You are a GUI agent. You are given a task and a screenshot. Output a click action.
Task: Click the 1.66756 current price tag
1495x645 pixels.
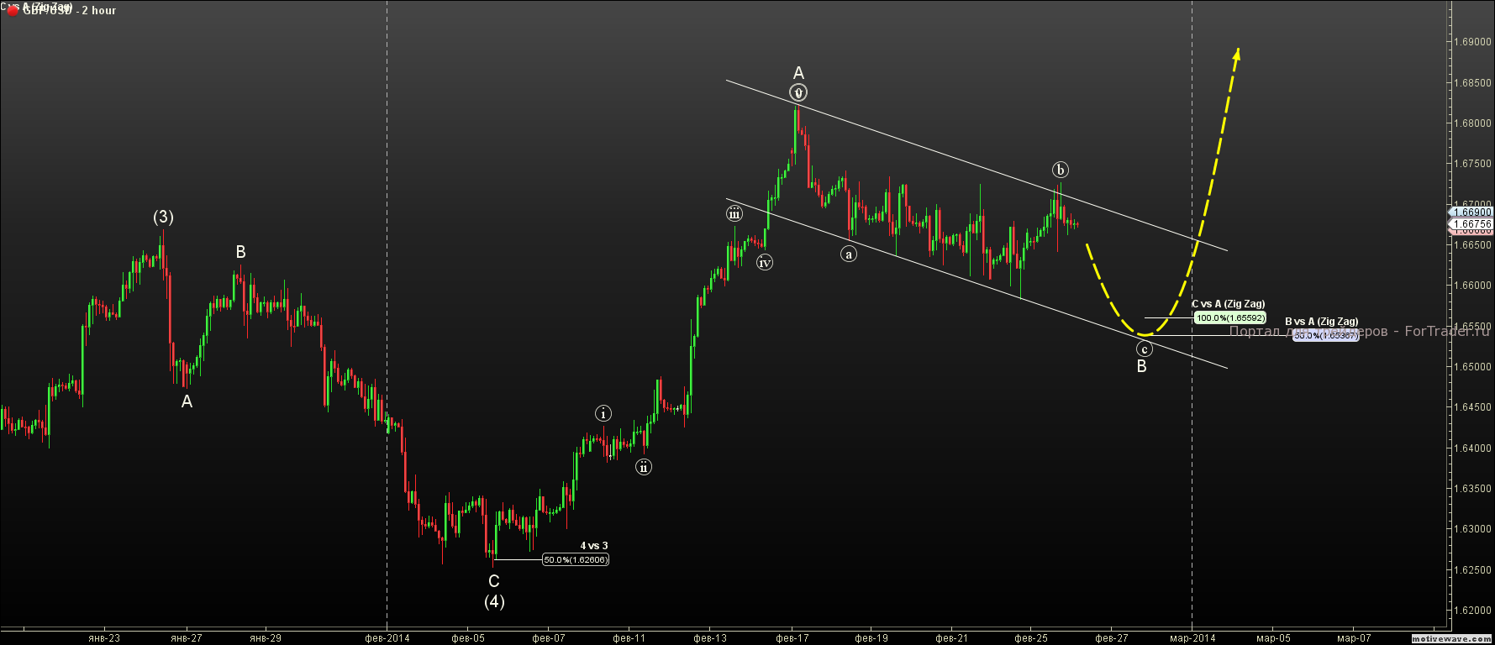(1472, 224)
